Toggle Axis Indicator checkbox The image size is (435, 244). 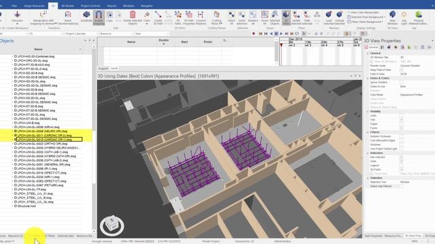pyautogui.click(x=402, y=157)
